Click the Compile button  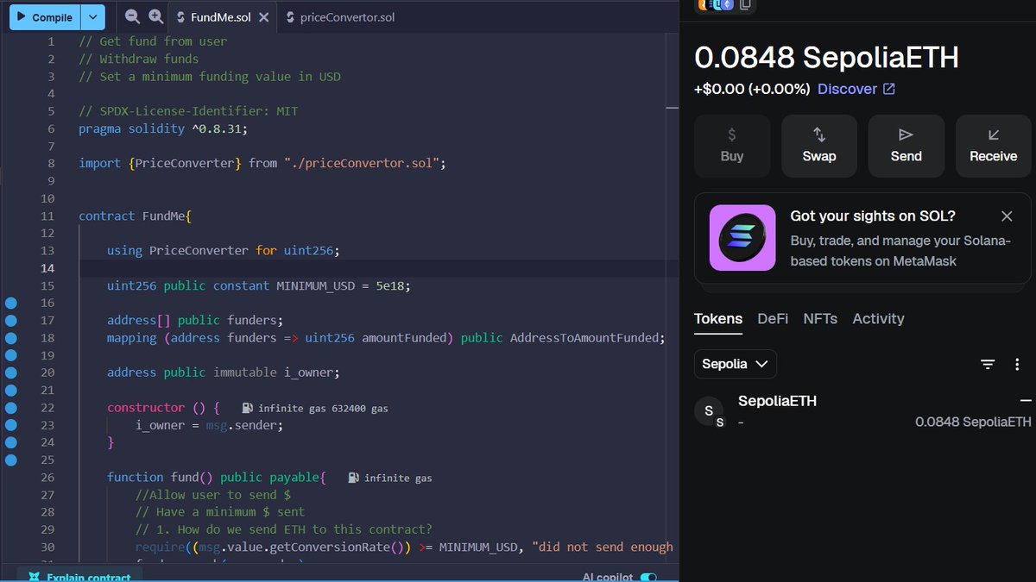click(x=45, y=17)
